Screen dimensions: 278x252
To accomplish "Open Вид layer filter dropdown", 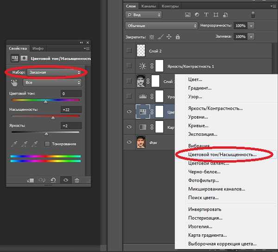I will point(144,15).
